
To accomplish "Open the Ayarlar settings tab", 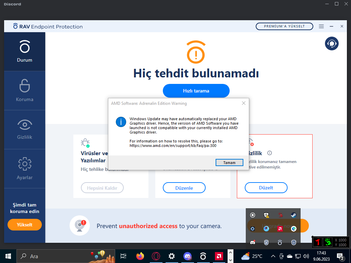I will click(25, 168).
